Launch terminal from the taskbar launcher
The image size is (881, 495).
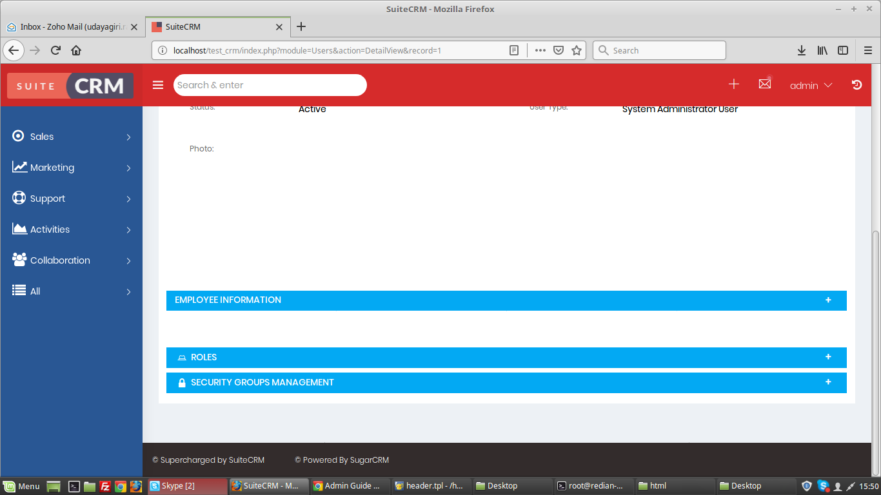74,487
